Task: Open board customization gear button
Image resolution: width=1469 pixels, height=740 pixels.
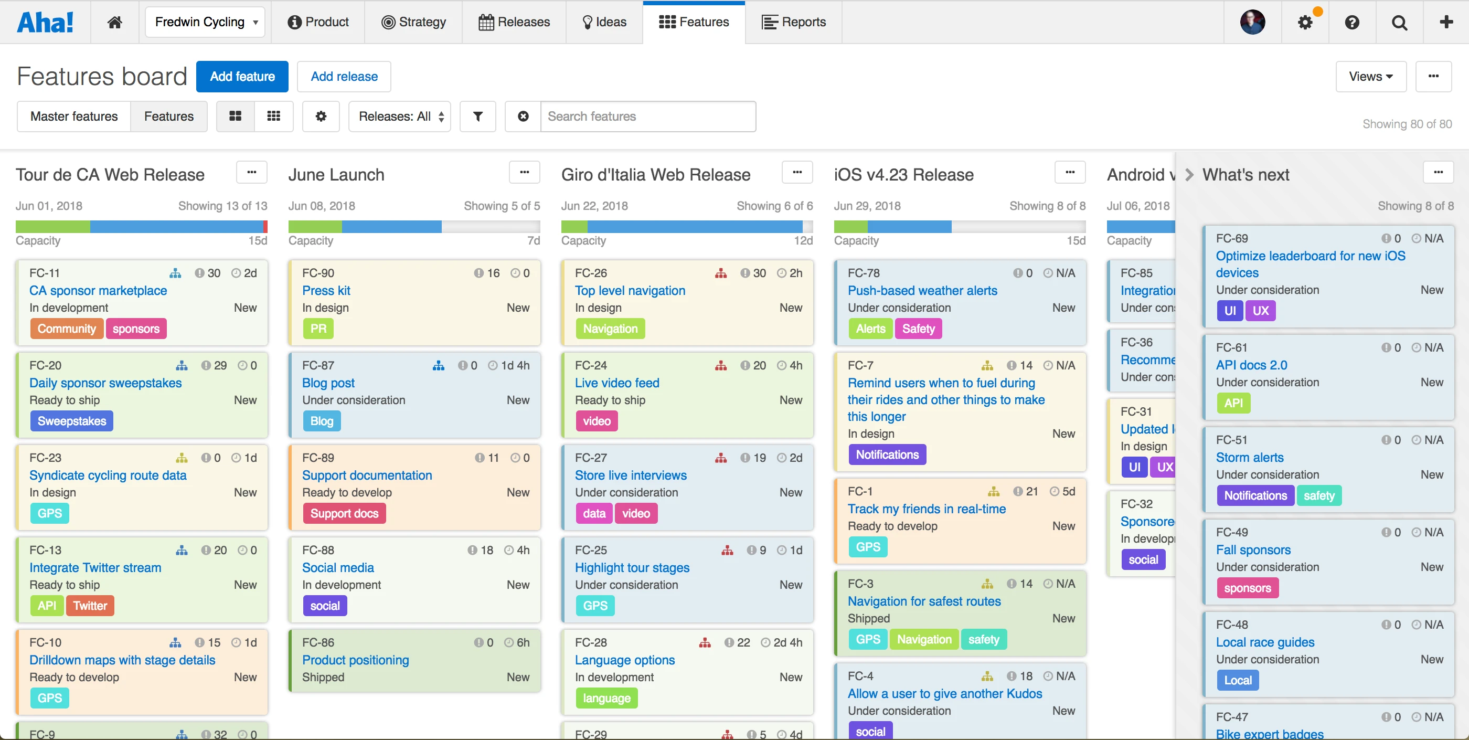Action: [321, 117]
